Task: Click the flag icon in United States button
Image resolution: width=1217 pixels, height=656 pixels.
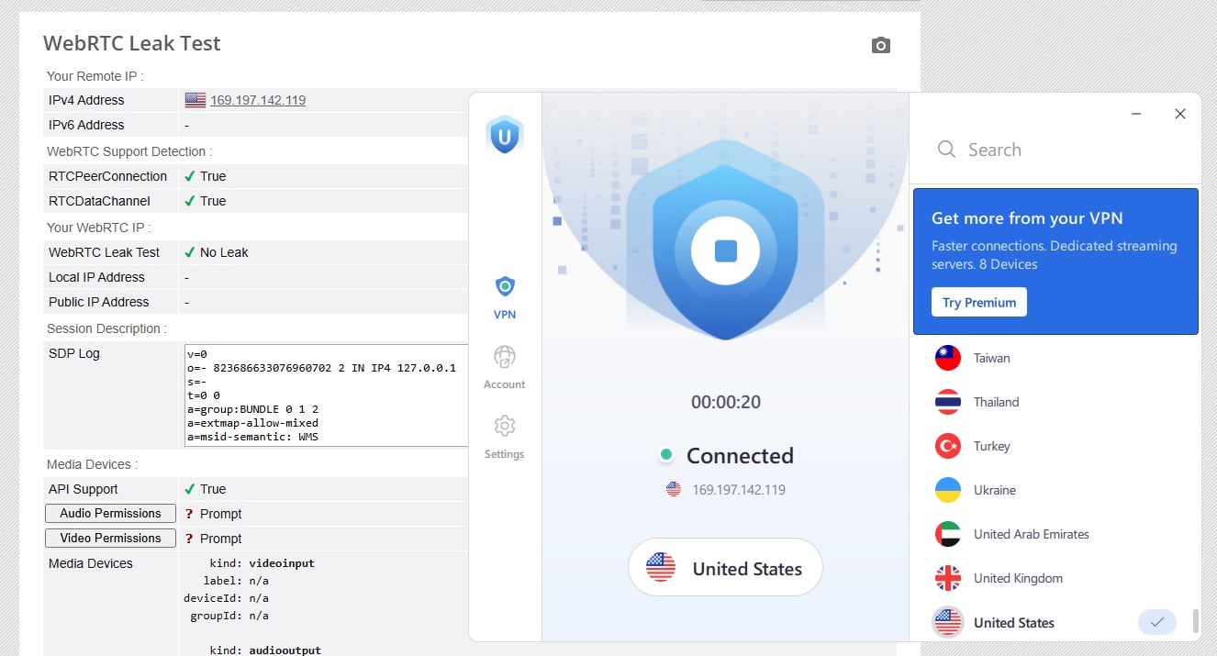Action: pyautogui.click(x=661, y=567)
